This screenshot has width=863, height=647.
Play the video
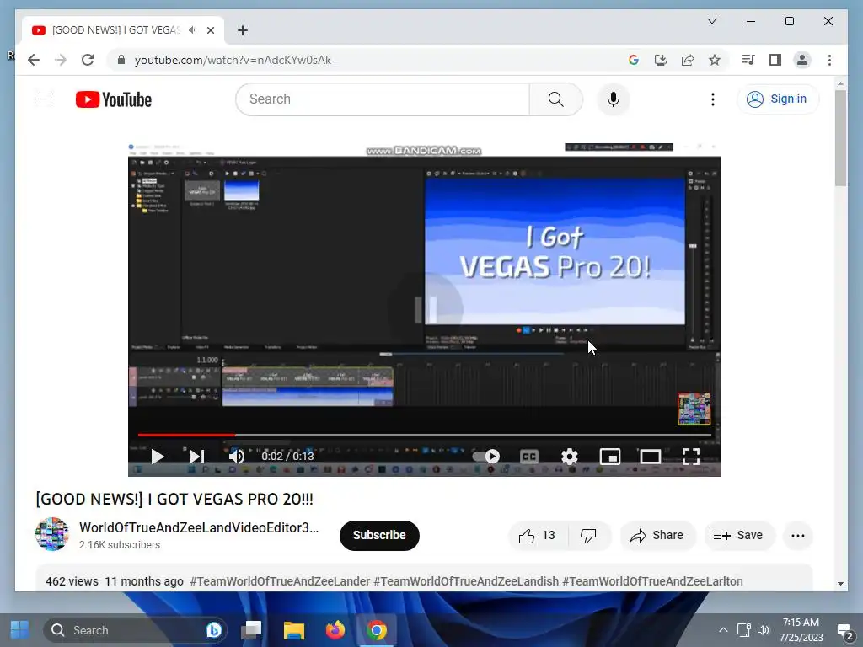click(x=157, y=456)
